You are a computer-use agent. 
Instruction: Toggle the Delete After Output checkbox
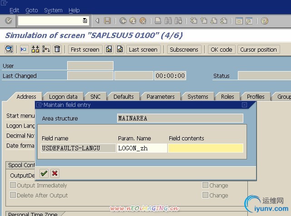click(13, 195)
